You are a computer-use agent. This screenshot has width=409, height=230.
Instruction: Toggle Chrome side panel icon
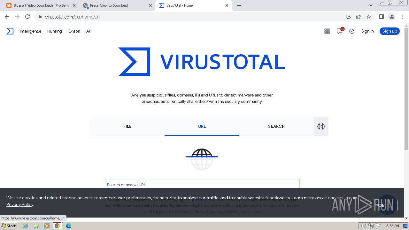tap(381, 17)
